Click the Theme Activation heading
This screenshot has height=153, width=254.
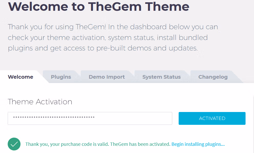[x=40, y=101]
